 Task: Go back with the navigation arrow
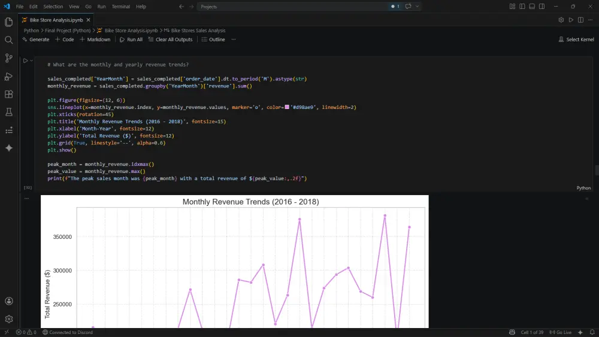[181, 7]
